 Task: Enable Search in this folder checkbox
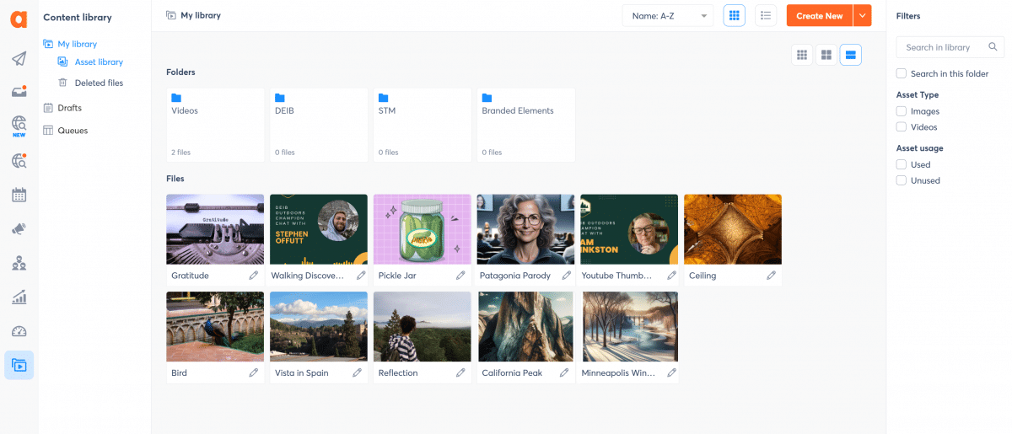(902, 74)
